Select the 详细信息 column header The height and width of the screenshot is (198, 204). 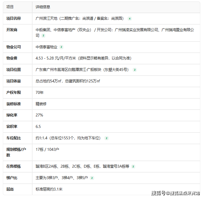tap(43, 7)
